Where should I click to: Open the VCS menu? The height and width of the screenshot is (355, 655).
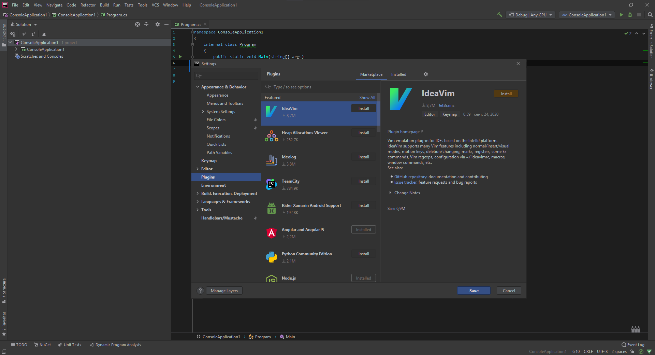[155, 5]
